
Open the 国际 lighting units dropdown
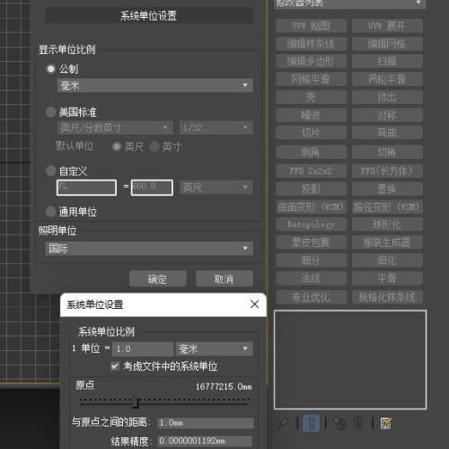click(x=149, y=248)
